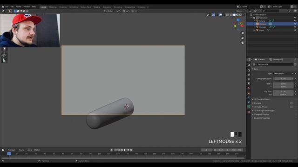298x167 pixels.
Task: Open the World properties tab
Action: [x=249, y=88]
